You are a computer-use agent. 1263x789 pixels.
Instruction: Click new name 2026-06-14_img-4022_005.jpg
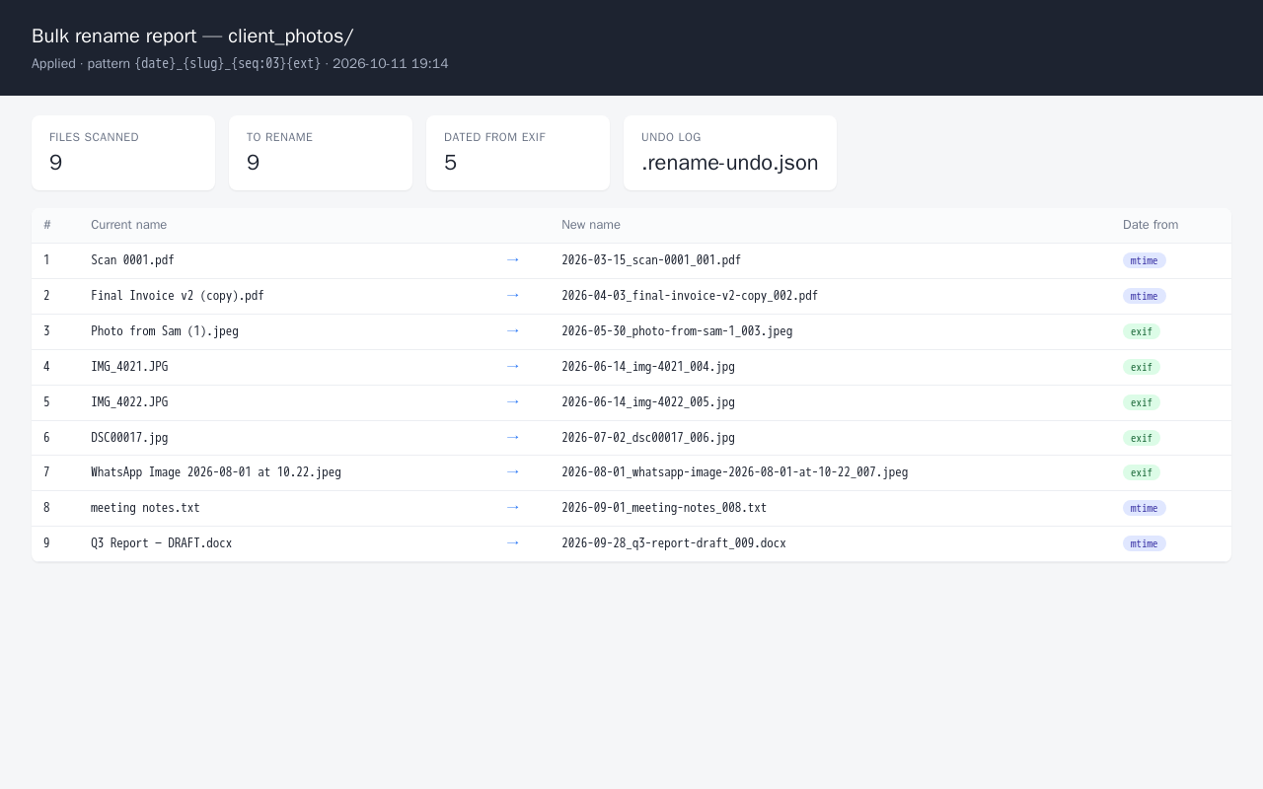(648, 402)
